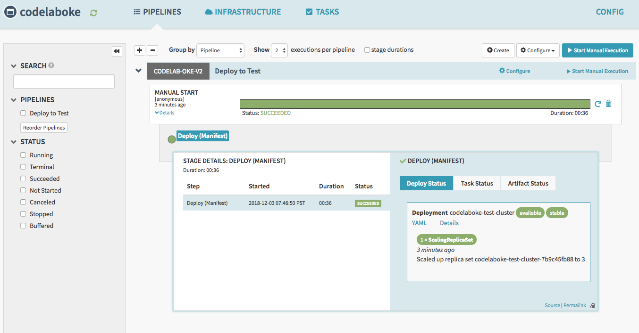Click the blue Start Manual Execution button
Image resolution: width=639 pixels, height=333 pixels.
point(597,50)
